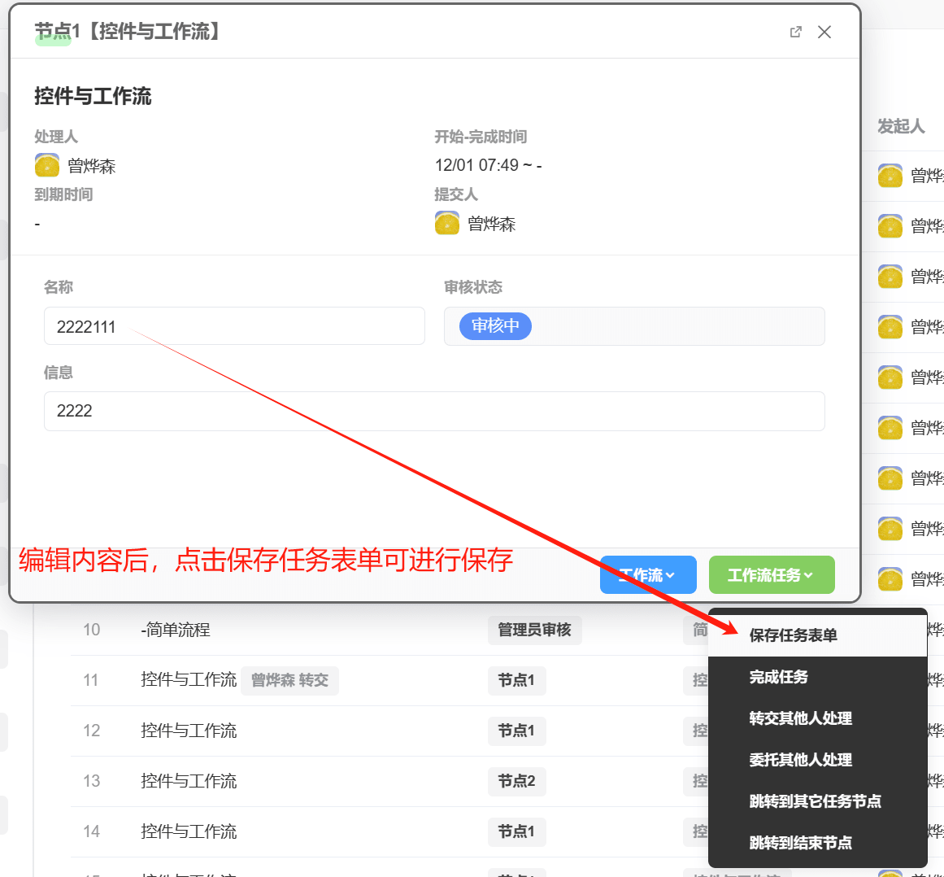This screenshot has width=944, height=877.
Task: Click the 信息 input field
Action: point(434,411)
